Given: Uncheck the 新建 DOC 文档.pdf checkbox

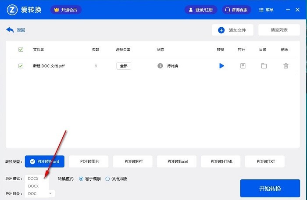Looking at the screenshot, I should click(x=21, y=66).
